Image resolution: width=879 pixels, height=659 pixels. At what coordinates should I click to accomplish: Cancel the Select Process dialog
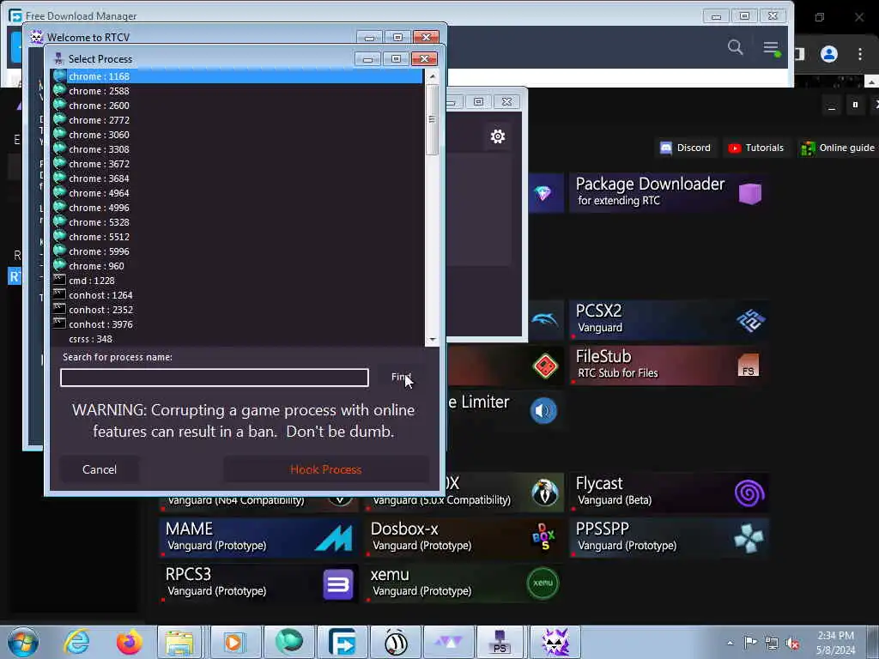tap(100, 469)
